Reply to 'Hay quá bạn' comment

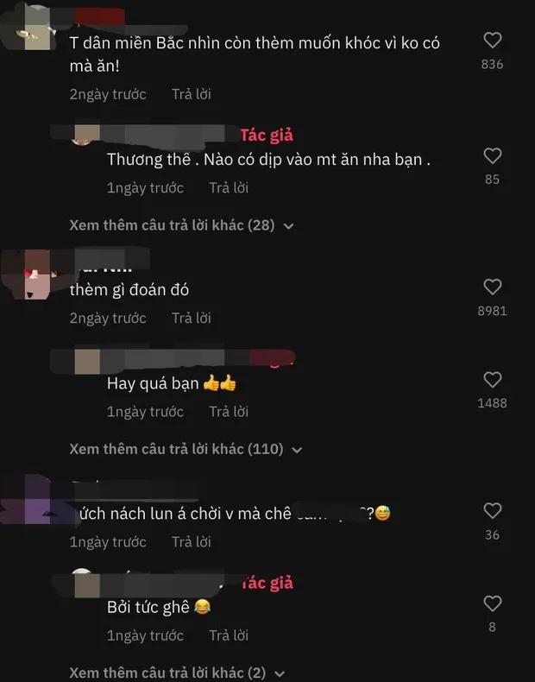click(229, 412)
